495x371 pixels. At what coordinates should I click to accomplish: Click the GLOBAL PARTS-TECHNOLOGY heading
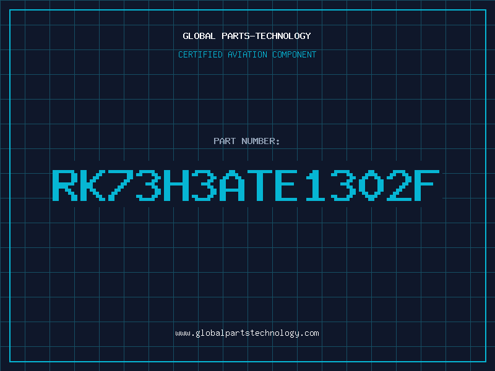pos(247,36)
